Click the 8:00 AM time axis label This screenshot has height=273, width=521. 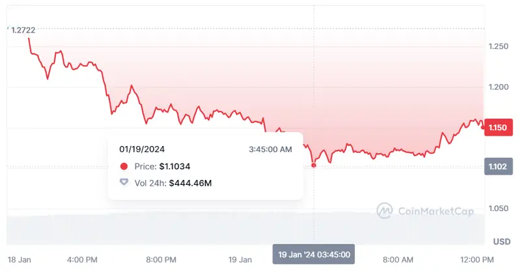tap(399, 259)
